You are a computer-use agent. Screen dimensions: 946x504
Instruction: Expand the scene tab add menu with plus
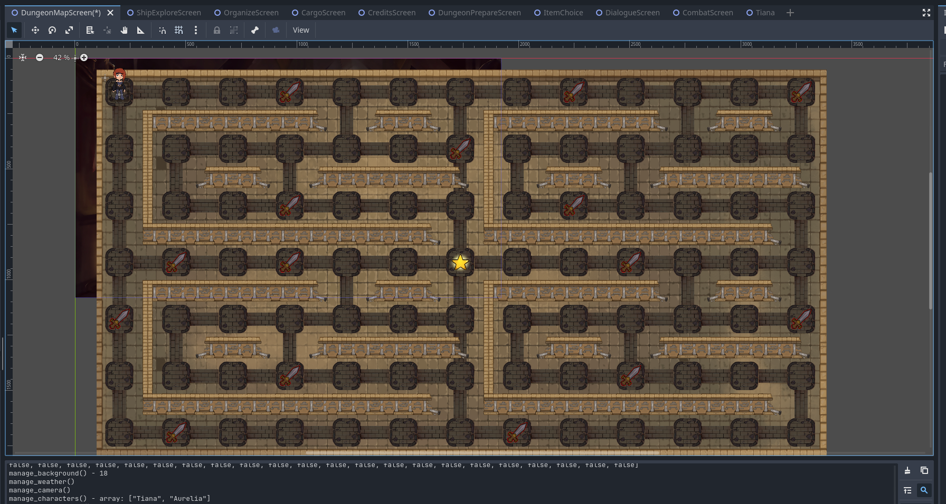click(x=790, y=13)
